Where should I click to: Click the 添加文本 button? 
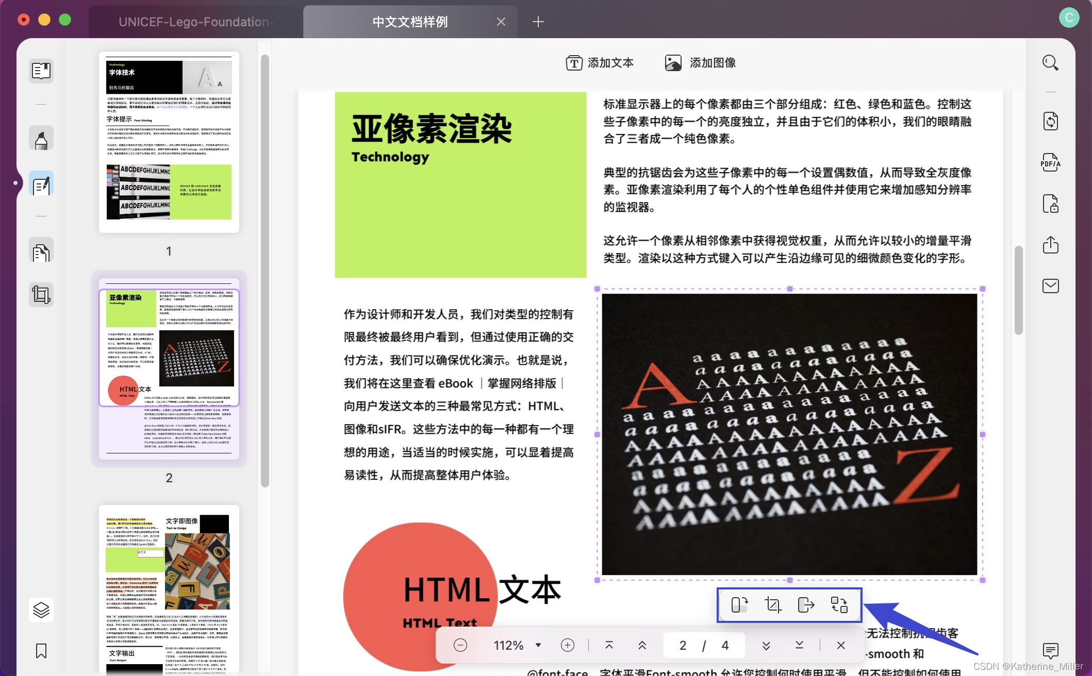coord(600,63)
